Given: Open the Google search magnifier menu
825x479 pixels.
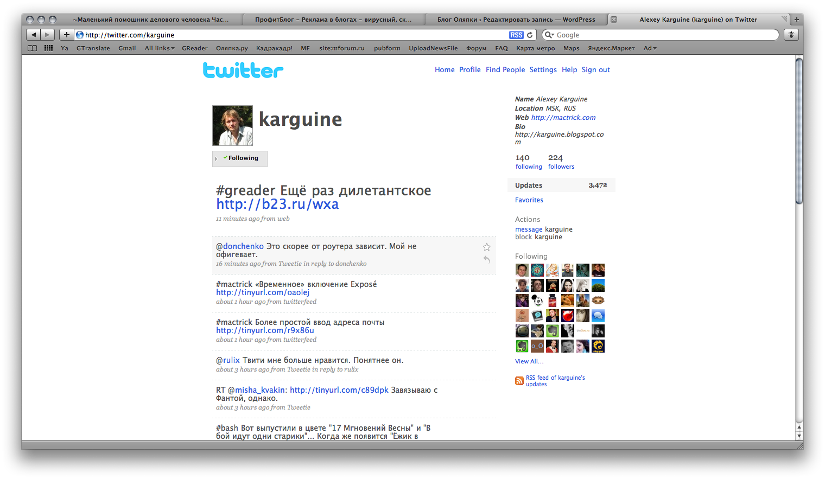Looking at the screenshot, I should point(549,35).
